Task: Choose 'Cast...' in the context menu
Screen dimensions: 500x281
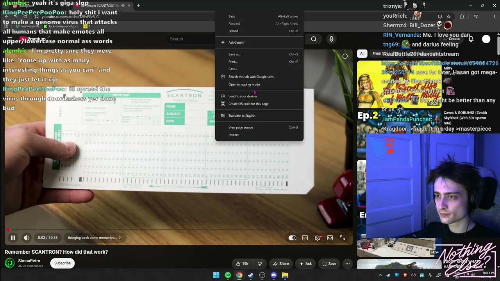Action: point(259,69)
